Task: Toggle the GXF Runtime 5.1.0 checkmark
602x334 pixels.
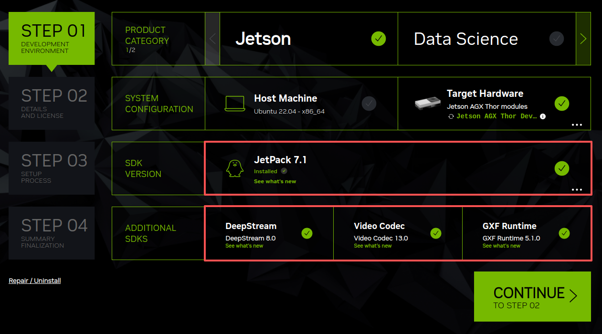Action: [x=564, y=233]
